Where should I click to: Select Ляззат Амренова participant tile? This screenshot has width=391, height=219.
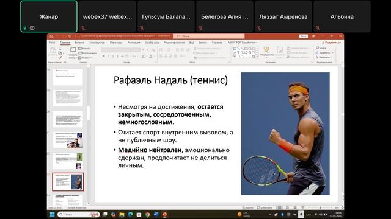tap(283, 16)
